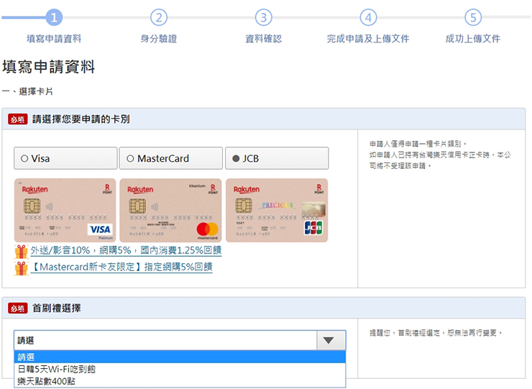The width and height of the screenshot is (532, 389).
Task: Click the 必填 badge next to 請選擇您要申請的卡別
Action: coord(18,119)
